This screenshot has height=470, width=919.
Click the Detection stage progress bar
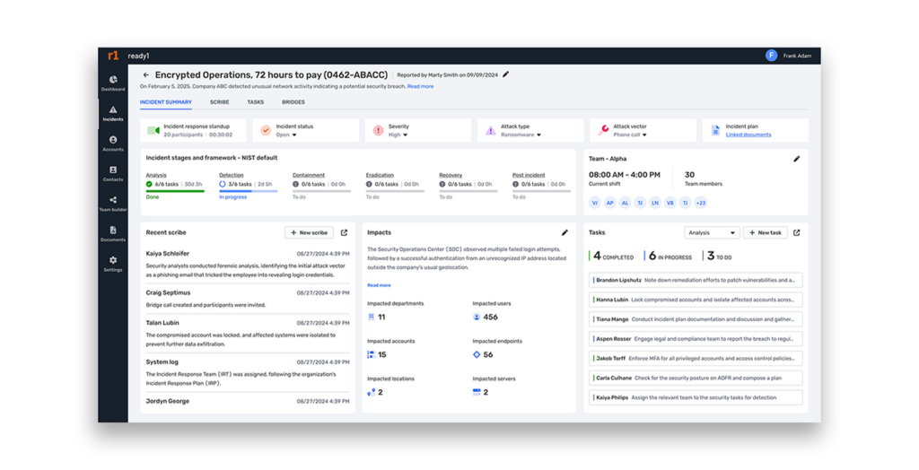point(248,191)
